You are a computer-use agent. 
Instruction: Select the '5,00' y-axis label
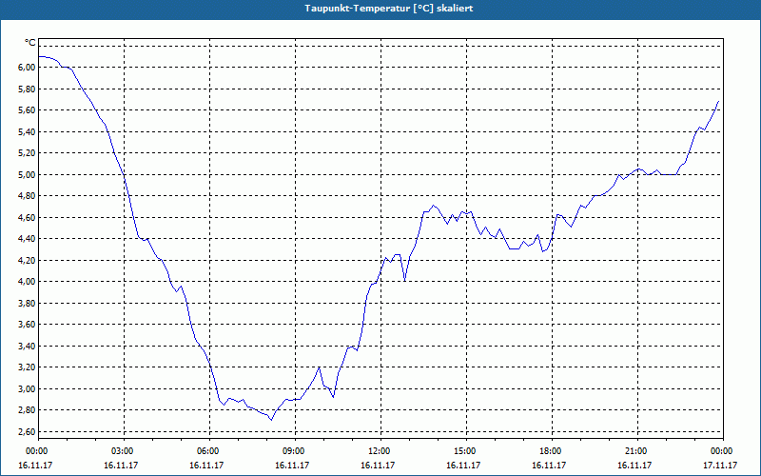(27, 174)
